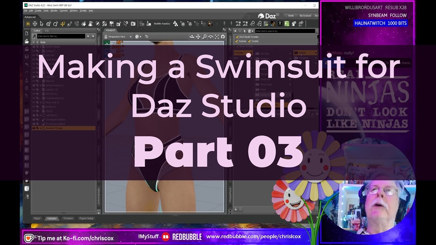Click the camera Render icon in toolbar
Image resolution: width=436 pixels, height=245 pixels.
pyautogui.click(x=133, y=24)
